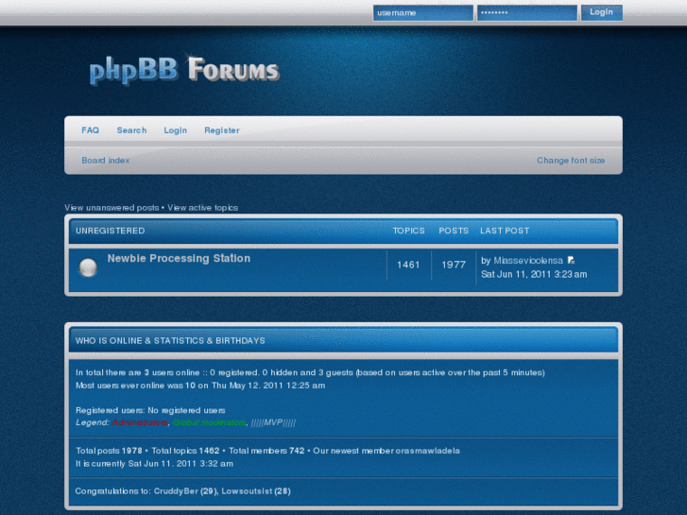
Task: Go to Board index
Action: click(105, 161)
